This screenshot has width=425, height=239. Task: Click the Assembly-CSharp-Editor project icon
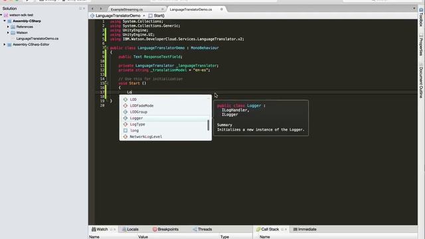[9, 44]
